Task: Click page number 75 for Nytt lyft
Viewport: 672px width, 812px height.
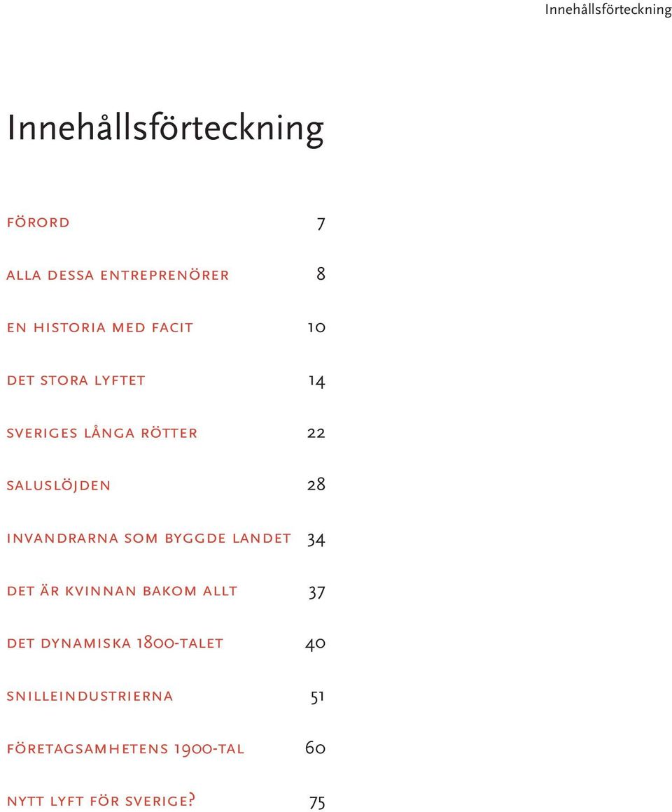Action: [317, 803]
